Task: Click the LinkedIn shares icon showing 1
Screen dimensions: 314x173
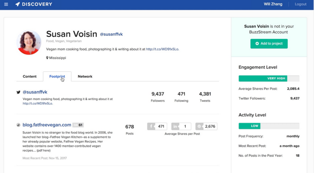Action: [175, 126]
